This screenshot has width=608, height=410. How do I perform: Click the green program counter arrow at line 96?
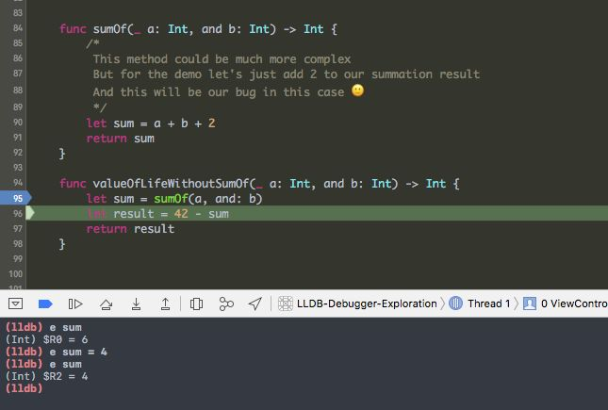30,213
